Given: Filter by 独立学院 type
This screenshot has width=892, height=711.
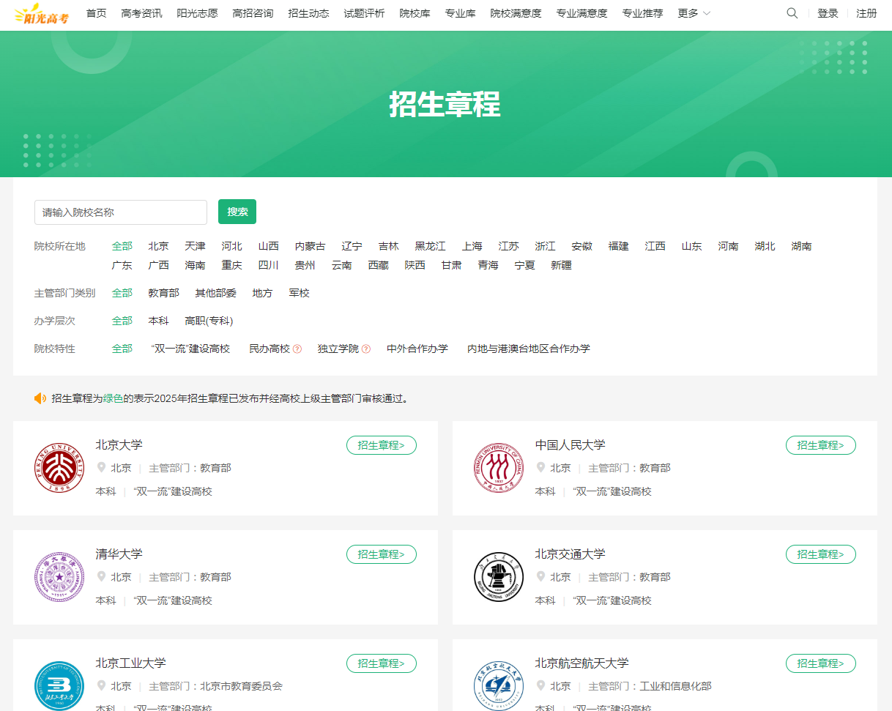Looking at the screenshot, I should (x=338, y=349).
